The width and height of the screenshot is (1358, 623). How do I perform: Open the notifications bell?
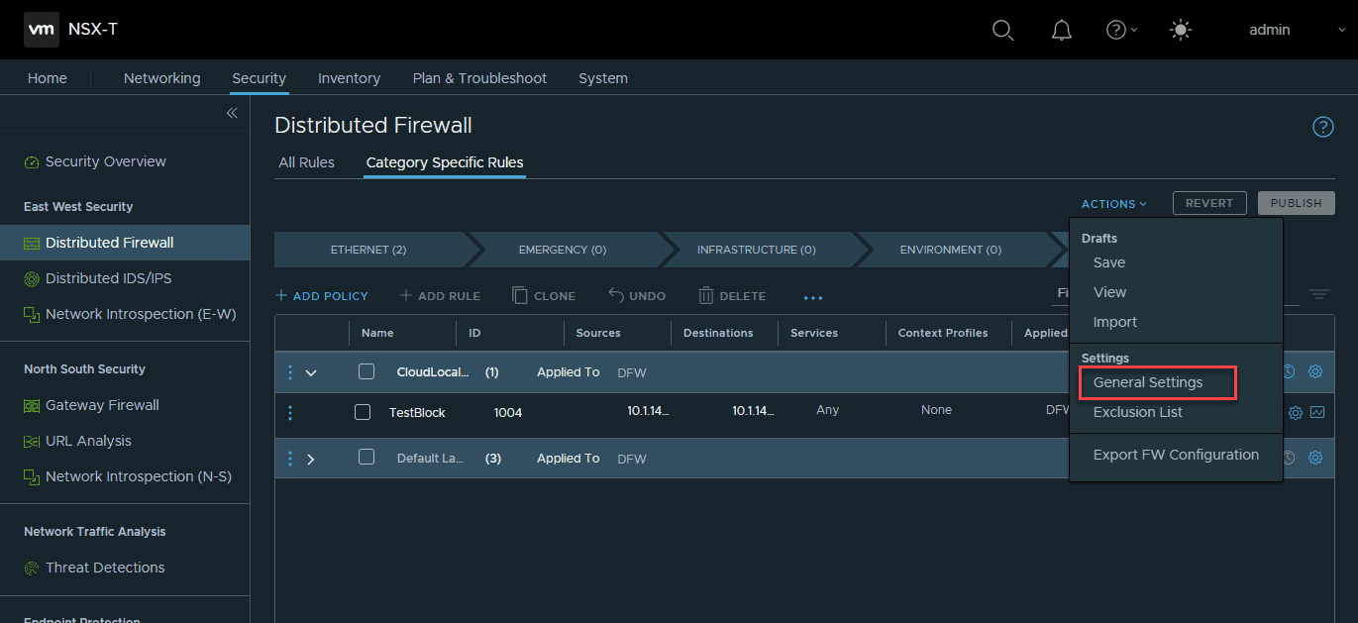pos(1061,31)
